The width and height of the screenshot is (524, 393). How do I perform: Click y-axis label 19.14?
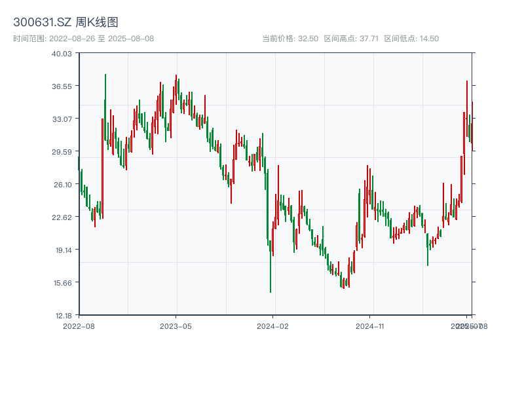pos(63,250)
